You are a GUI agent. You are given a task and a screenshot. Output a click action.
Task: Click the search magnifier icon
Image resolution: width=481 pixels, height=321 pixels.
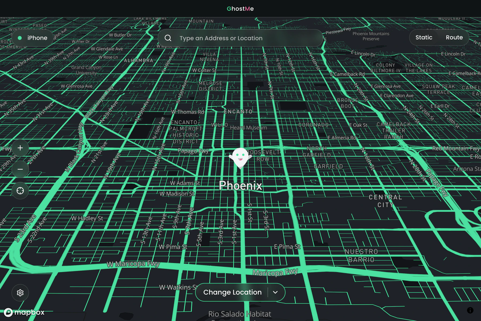point(168,38)
